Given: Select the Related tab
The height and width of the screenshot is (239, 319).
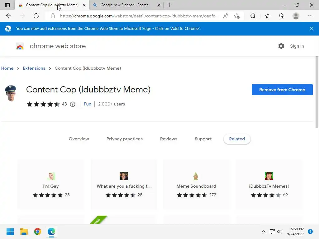Looking at the screenshot, I should (237, 139).
